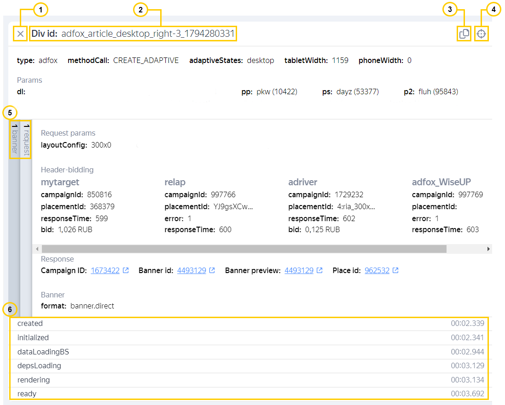Select the 'ready' timeline row

pyautogui.click(x=249, y=394)
